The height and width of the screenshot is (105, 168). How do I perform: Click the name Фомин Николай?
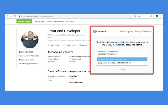point(26,52)
